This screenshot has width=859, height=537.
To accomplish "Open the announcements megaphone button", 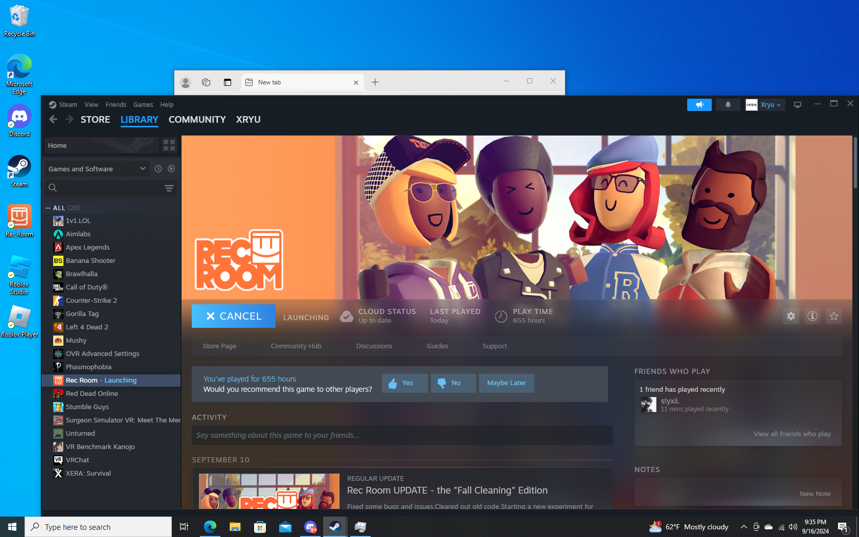I will click(x=699, y=105).
